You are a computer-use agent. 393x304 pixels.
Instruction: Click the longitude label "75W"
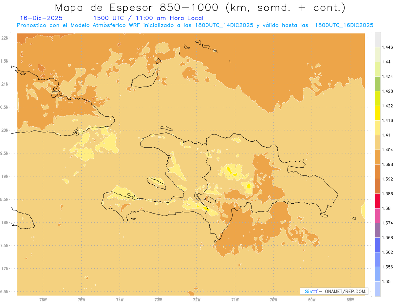click(x=82, y=299)
